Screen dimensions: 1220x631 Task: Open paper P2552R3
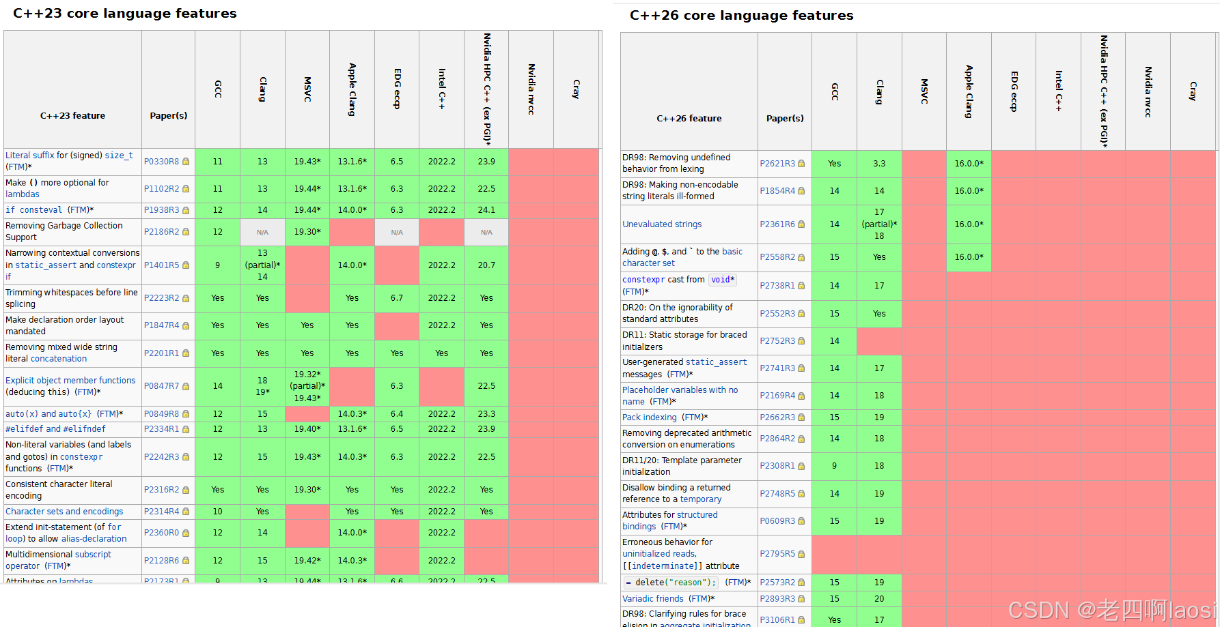click(x=777, y=314)
